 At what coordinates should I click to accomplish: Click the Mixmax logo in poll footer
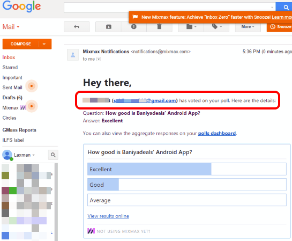(x=91, y=231)
